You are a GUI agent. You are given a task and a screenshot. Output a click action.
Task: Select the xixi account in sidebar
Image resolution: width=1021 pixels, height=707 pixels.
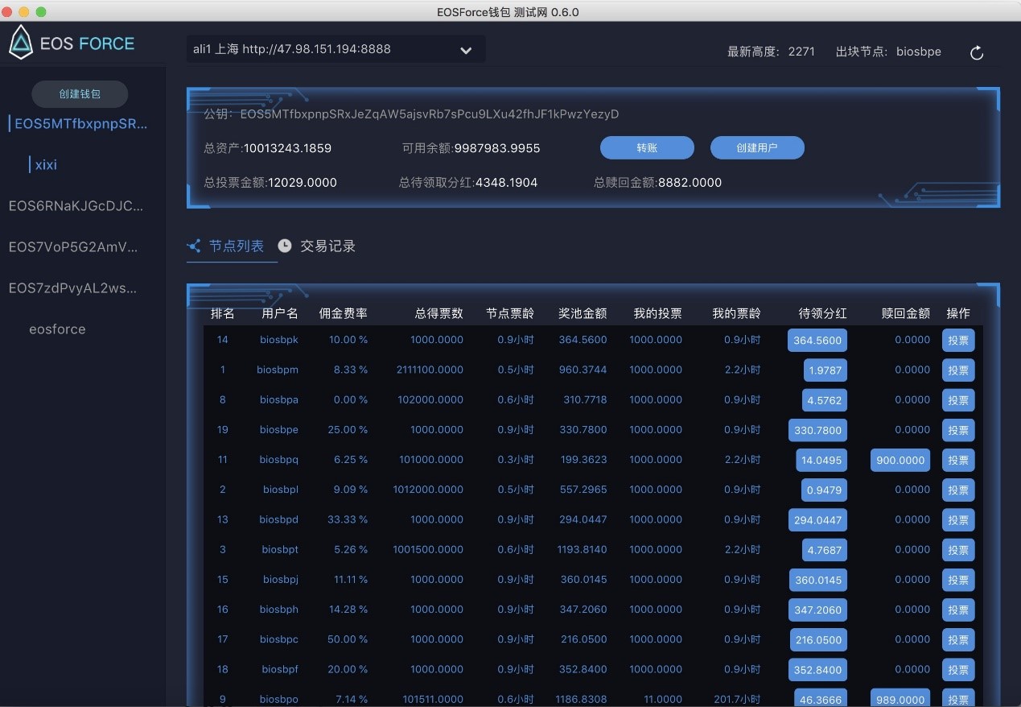pyautogui.click(x=46, y=164)
